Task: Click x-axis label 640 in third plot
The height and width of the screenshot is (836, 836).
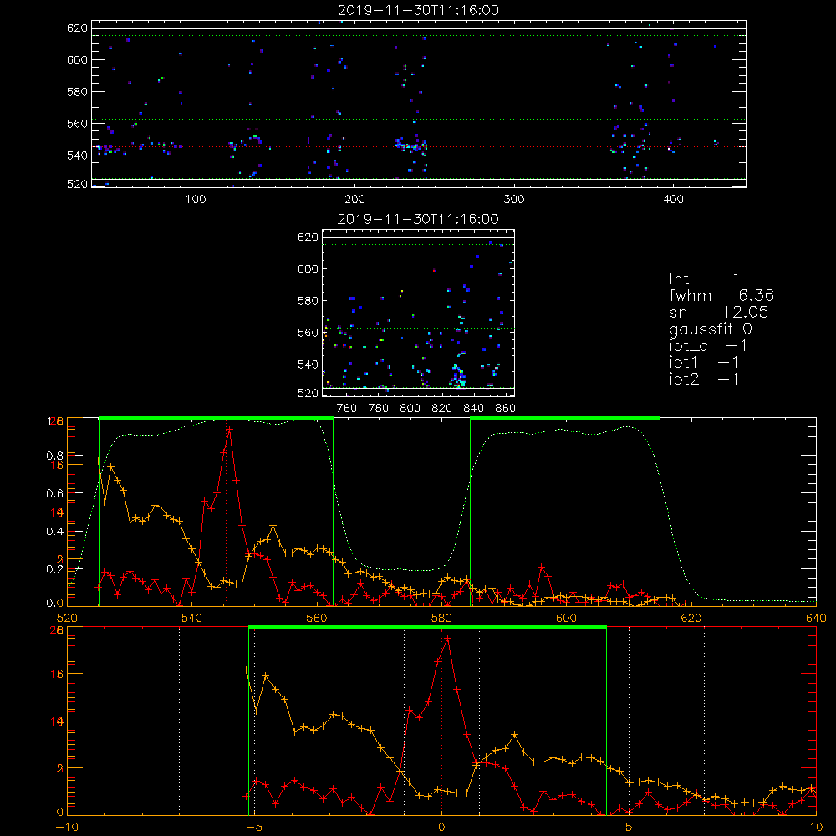Action: coord(816,619)
